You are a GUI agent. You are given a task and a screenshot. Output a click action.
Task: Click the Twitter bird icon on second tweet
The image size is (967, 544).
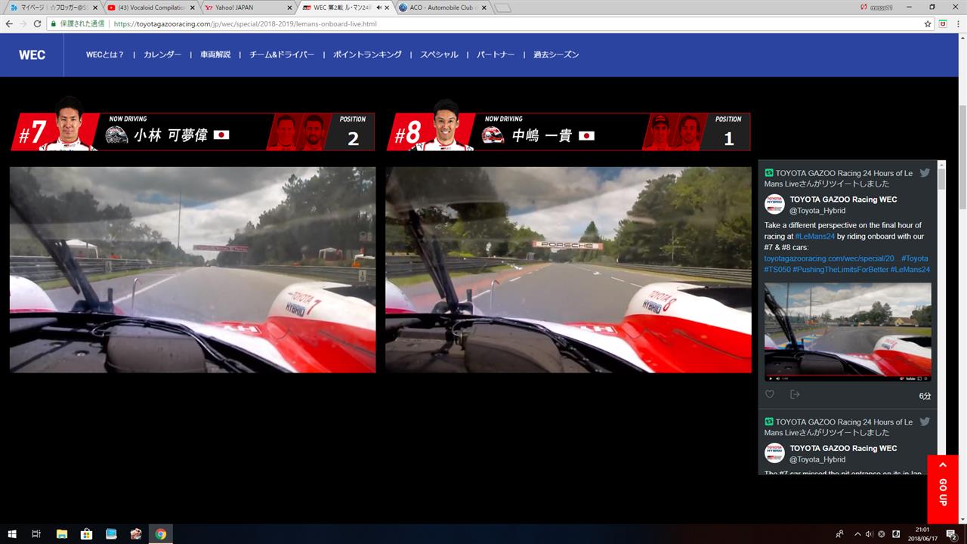[925, 422]
